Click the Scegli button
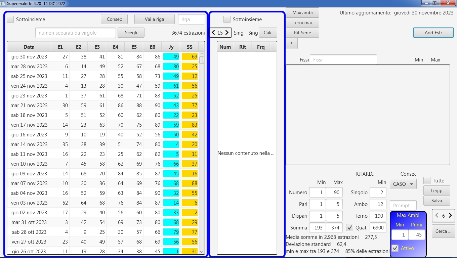 [x=131, y=33]
